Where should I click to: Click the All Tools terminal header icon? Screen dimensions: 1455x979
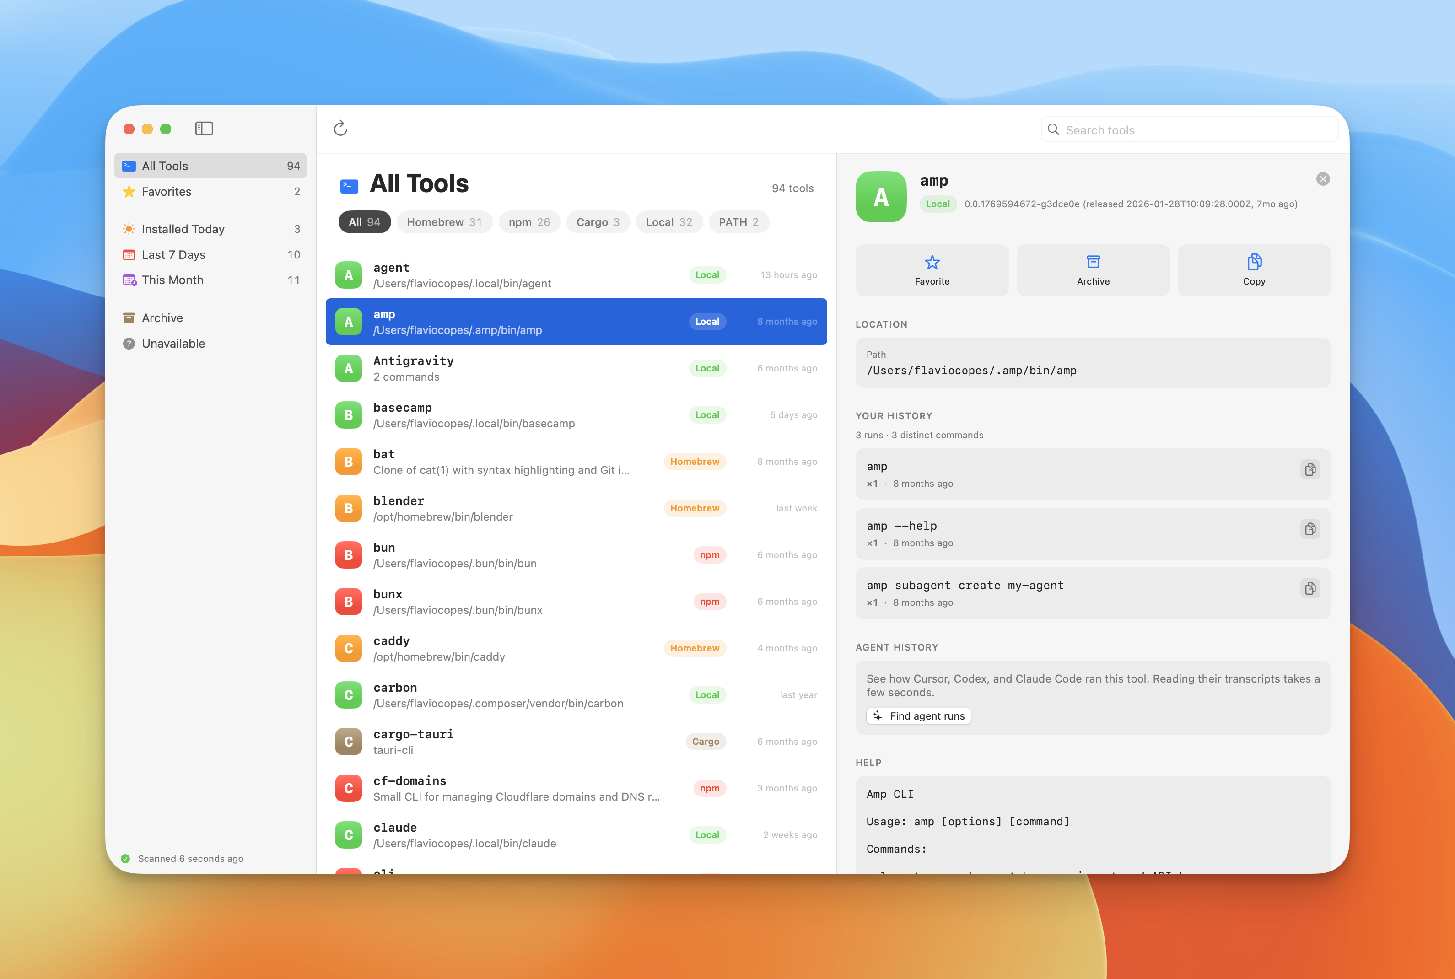349,186
